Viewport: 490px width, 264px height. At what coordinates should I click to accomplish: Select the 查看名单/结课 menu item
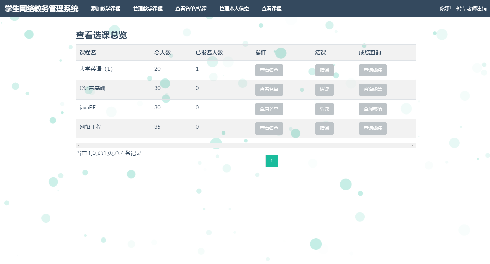point(191,8)
